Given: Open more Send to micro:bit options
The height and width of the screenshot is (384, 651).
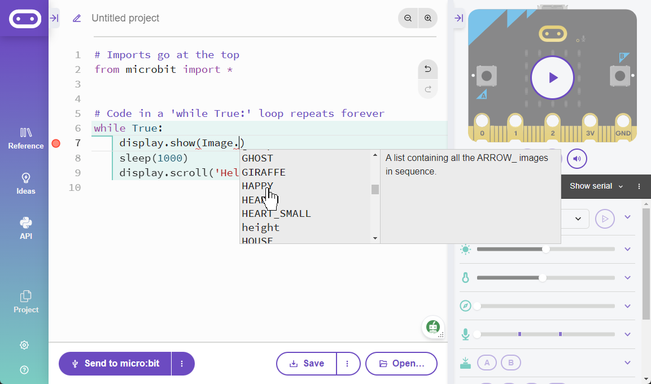Looking at the screenshot, I should pyautogui.click(x=183, y=364).
